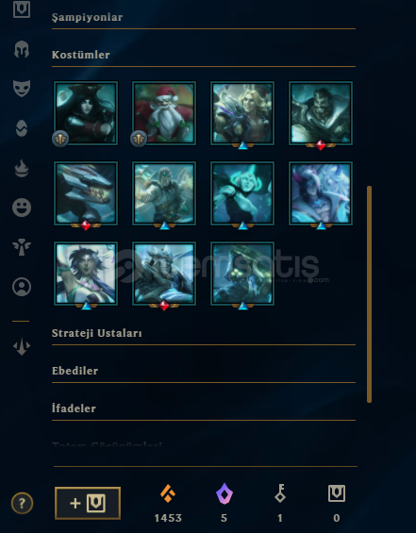Open the help question mark icon
This screenshot has height=533, width=416.
tap(22, 503)
